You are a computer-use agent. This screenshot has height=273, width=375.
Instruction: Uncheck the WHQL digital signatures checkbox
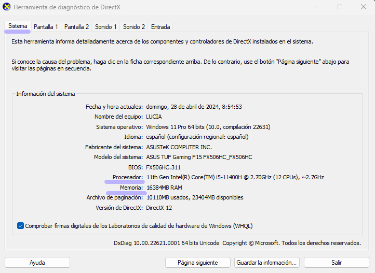click(20, 225)
